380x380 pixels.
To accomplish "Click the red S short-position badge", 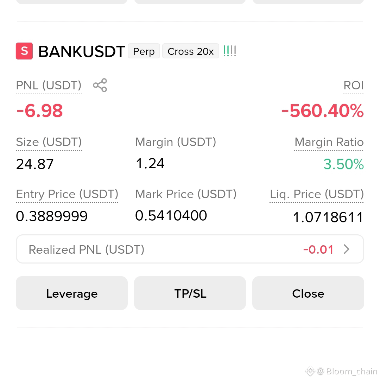I will click(x=24, y=51).
